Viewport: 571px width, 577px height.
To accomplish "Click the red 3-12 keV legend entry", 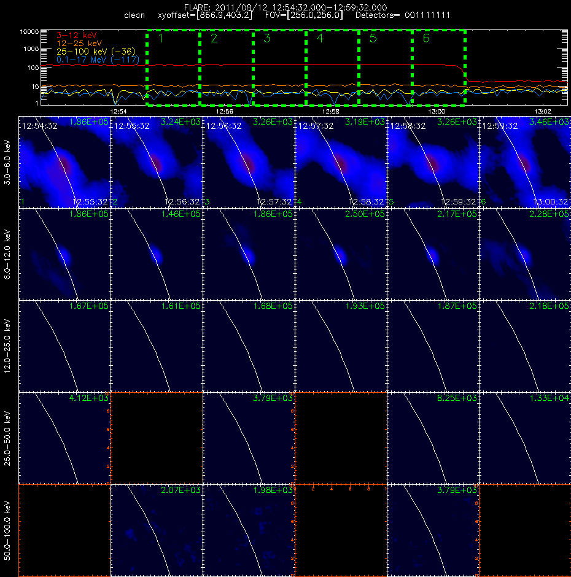I will 77,36.
